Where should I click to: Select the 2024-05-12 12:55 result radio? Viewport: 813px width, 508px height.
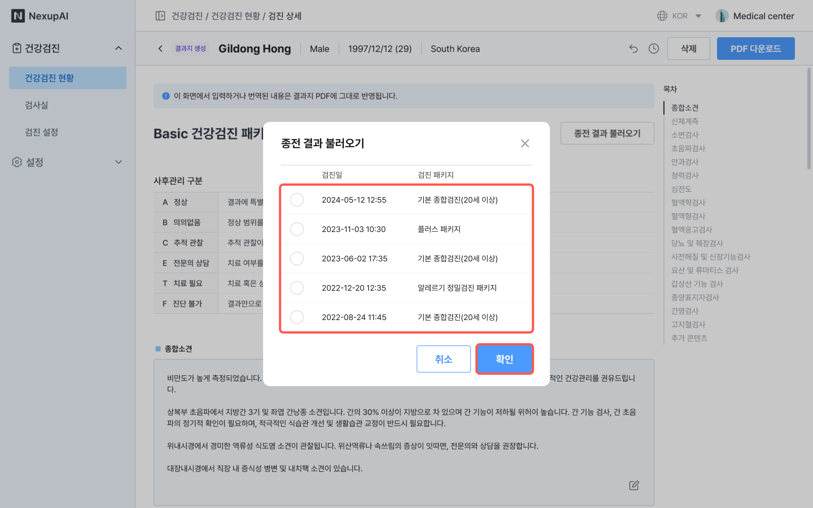[297, 200]
